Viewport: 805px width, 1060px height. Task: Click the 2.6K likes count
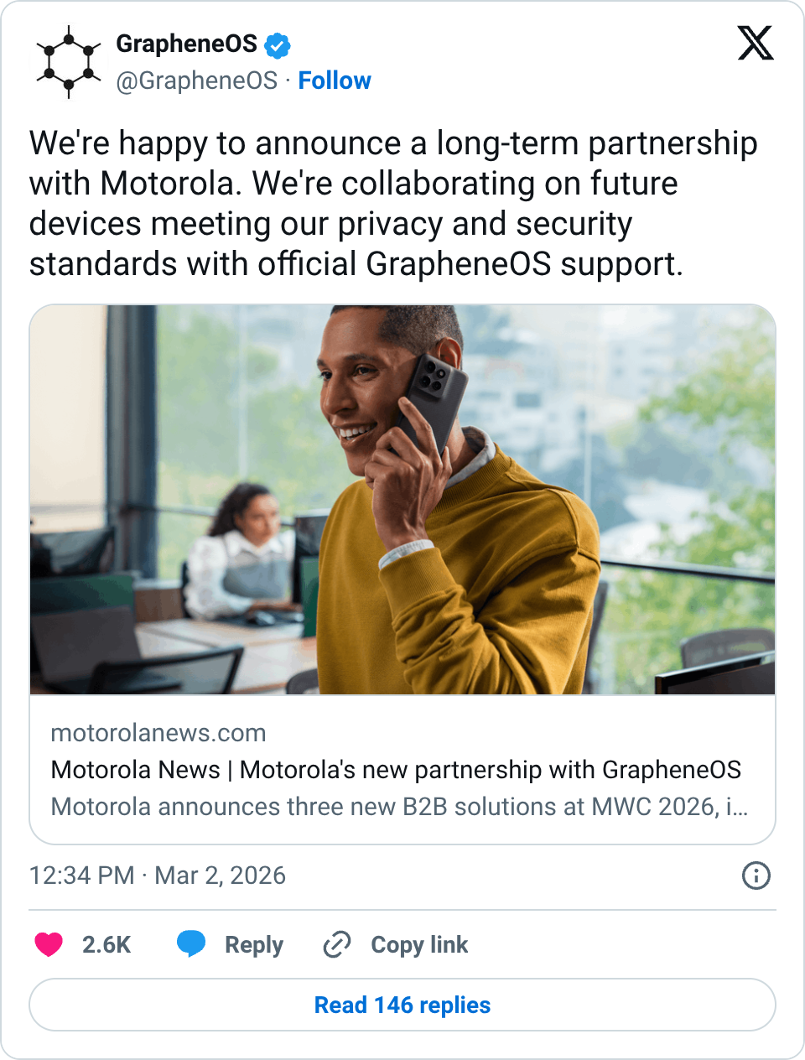click(106, 945)
